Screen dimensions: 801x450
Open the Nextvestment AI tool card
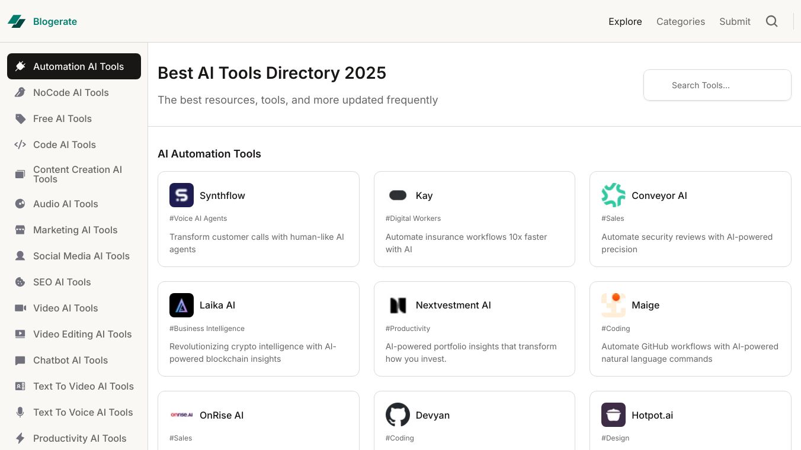[474, 329]
